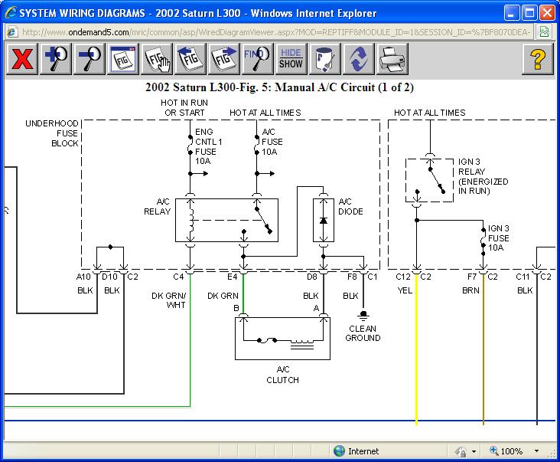Go to the next figure

pyautogui.click(x=224, y=59)
